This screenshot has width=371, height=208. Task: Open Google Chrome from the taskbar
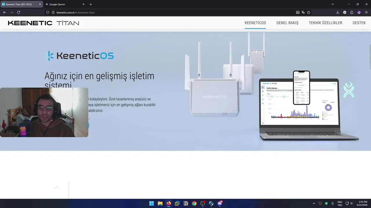(194, 203)
